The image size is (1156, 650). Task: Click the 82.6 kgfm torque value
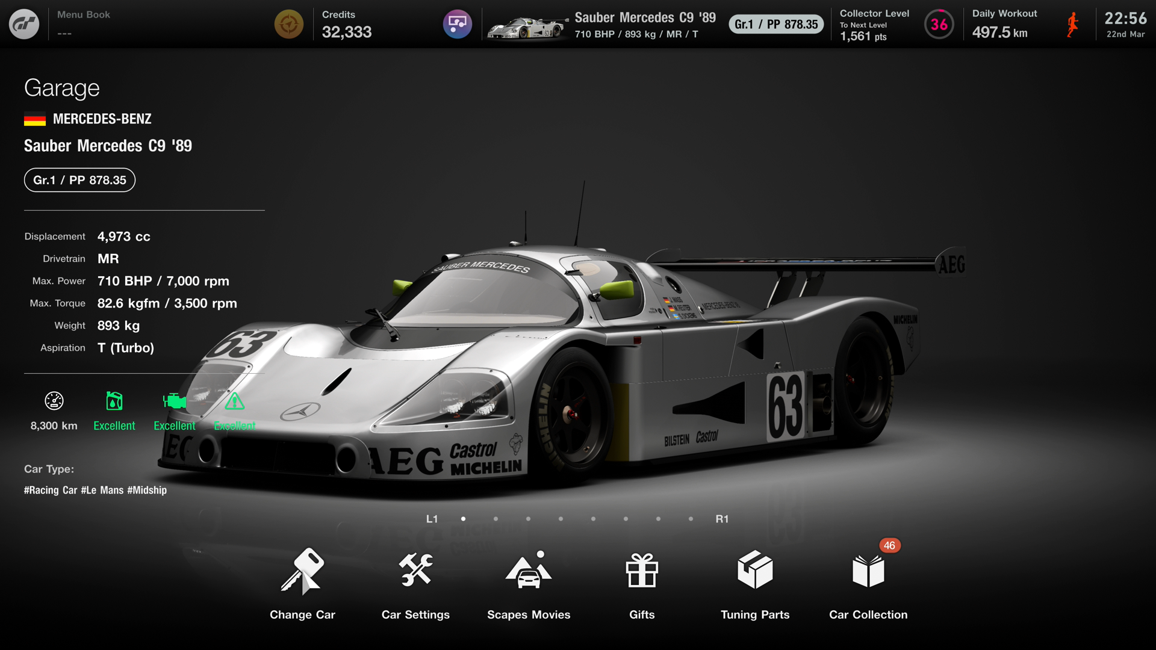click(167, 303)
